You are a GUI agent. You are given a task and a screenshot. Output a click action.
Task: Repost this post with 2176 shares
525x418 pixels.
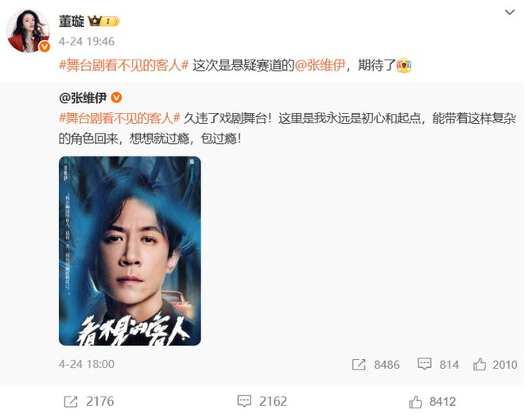[71, 401]
